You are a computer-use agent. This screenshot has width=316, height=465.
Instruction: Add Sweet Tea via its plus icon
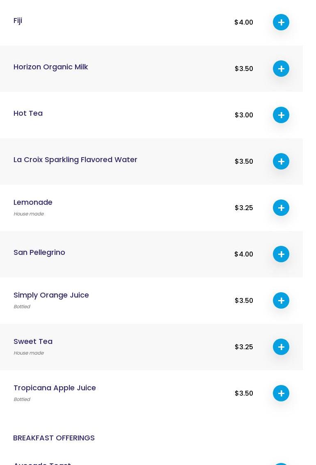click(281, 347)
